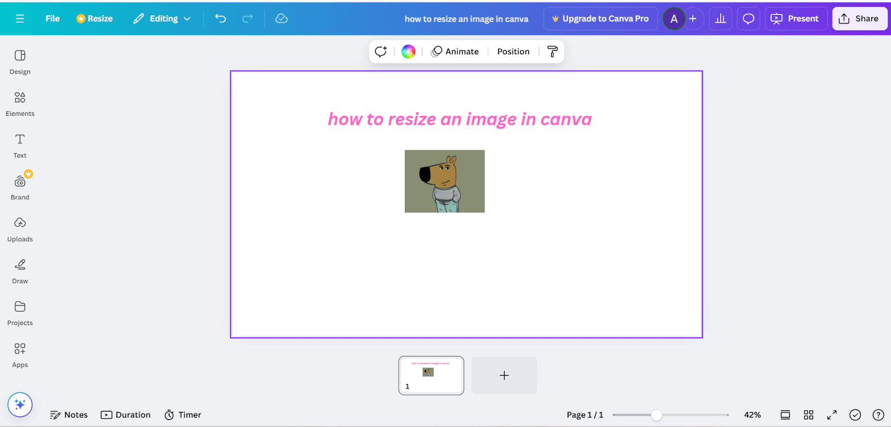The width and height of the screenshot is (891, 427).
Task: Open the Apps panel
Action: coord(20,355)
